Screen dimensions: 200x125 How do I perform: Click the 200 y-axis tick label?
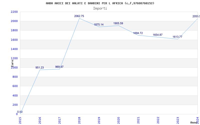coord(15,105)
